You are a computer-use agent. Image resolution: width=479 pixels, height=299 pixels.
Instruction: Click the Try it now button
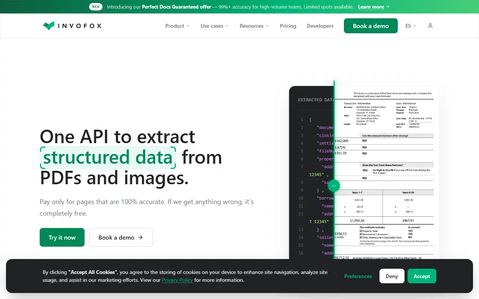point(62,237)
